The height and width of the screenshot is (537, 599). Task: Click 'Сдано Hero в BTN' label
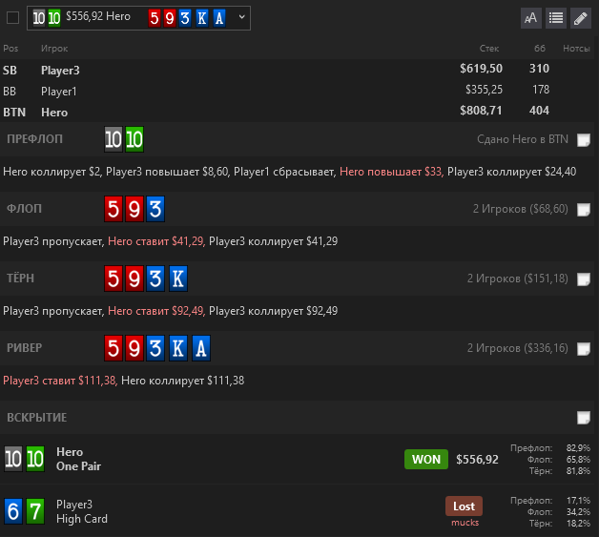522,139
